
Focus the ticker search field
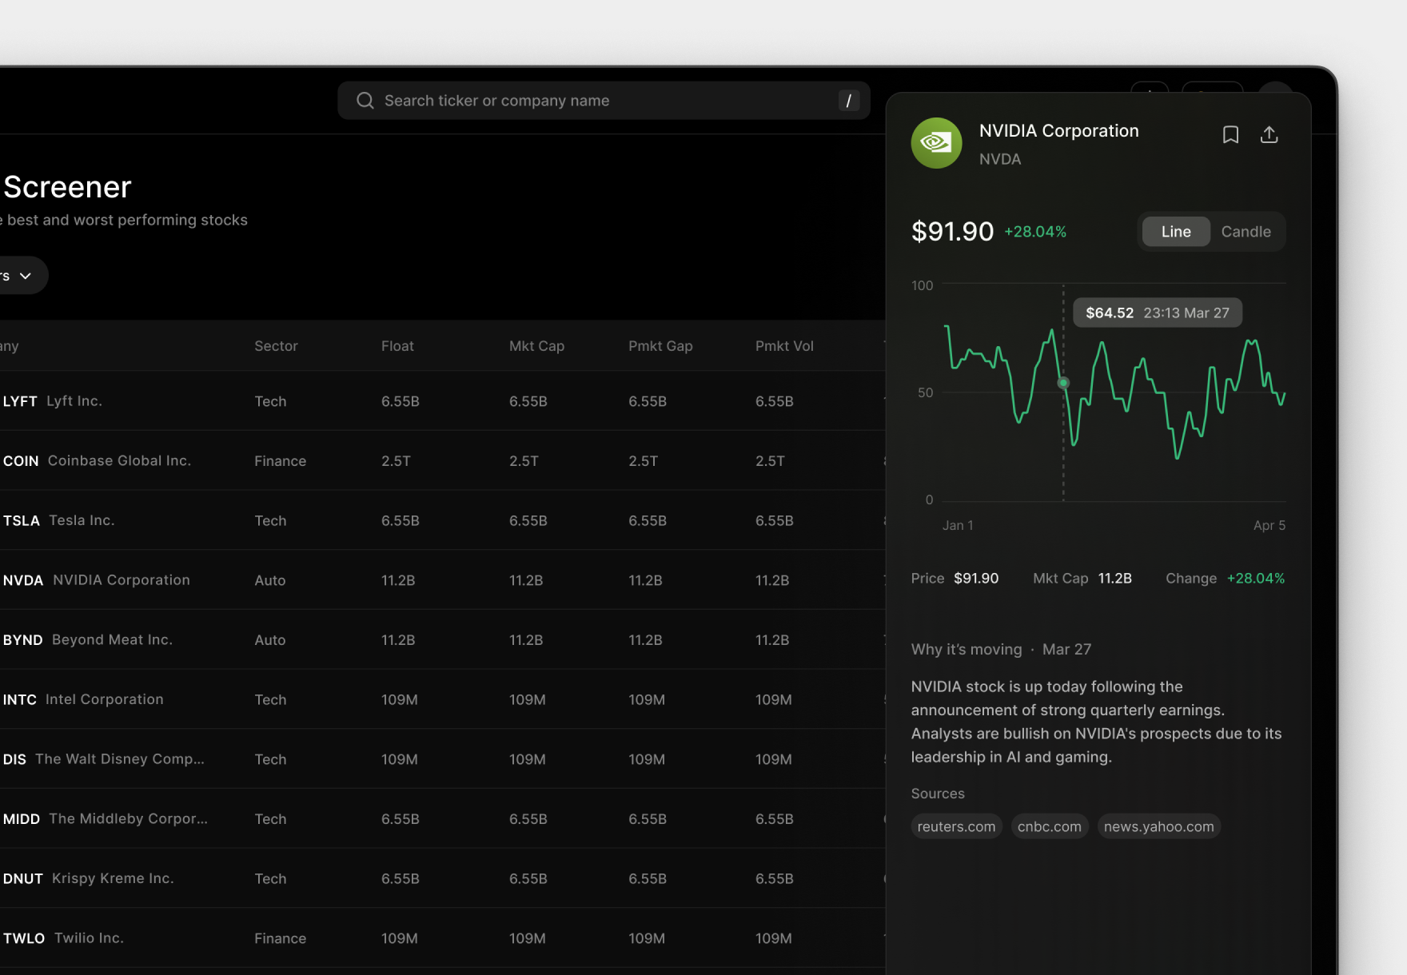pyautogui.click(x=604, y=100)
